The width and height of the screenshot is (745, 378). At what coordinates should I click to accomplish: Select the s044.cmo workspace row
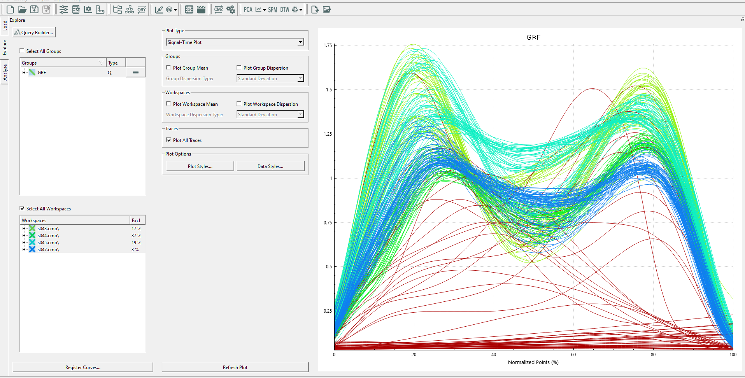[x=83, y=235]
